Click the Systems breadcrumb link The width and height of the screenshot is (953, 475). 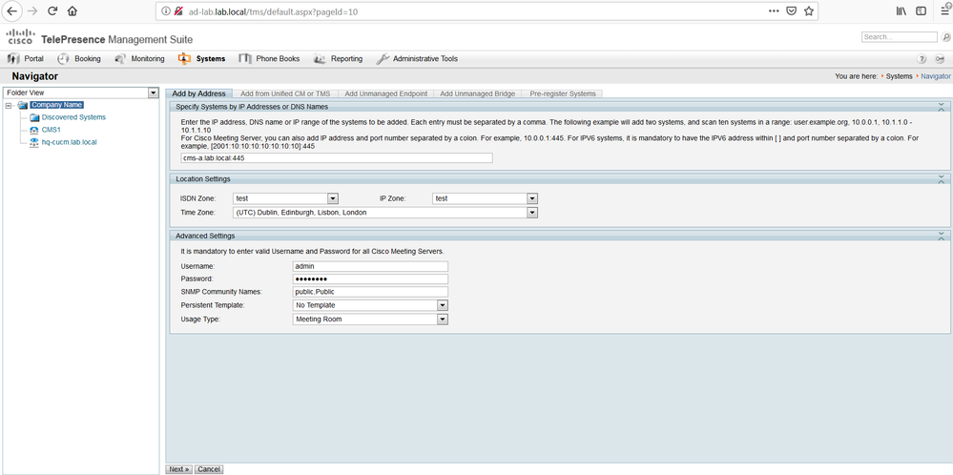pos(899,76)
